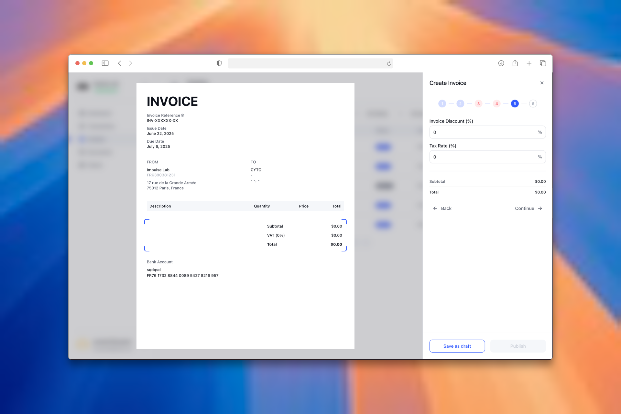
Task: Open tab overview icon
Action: [x=543, y=63]
